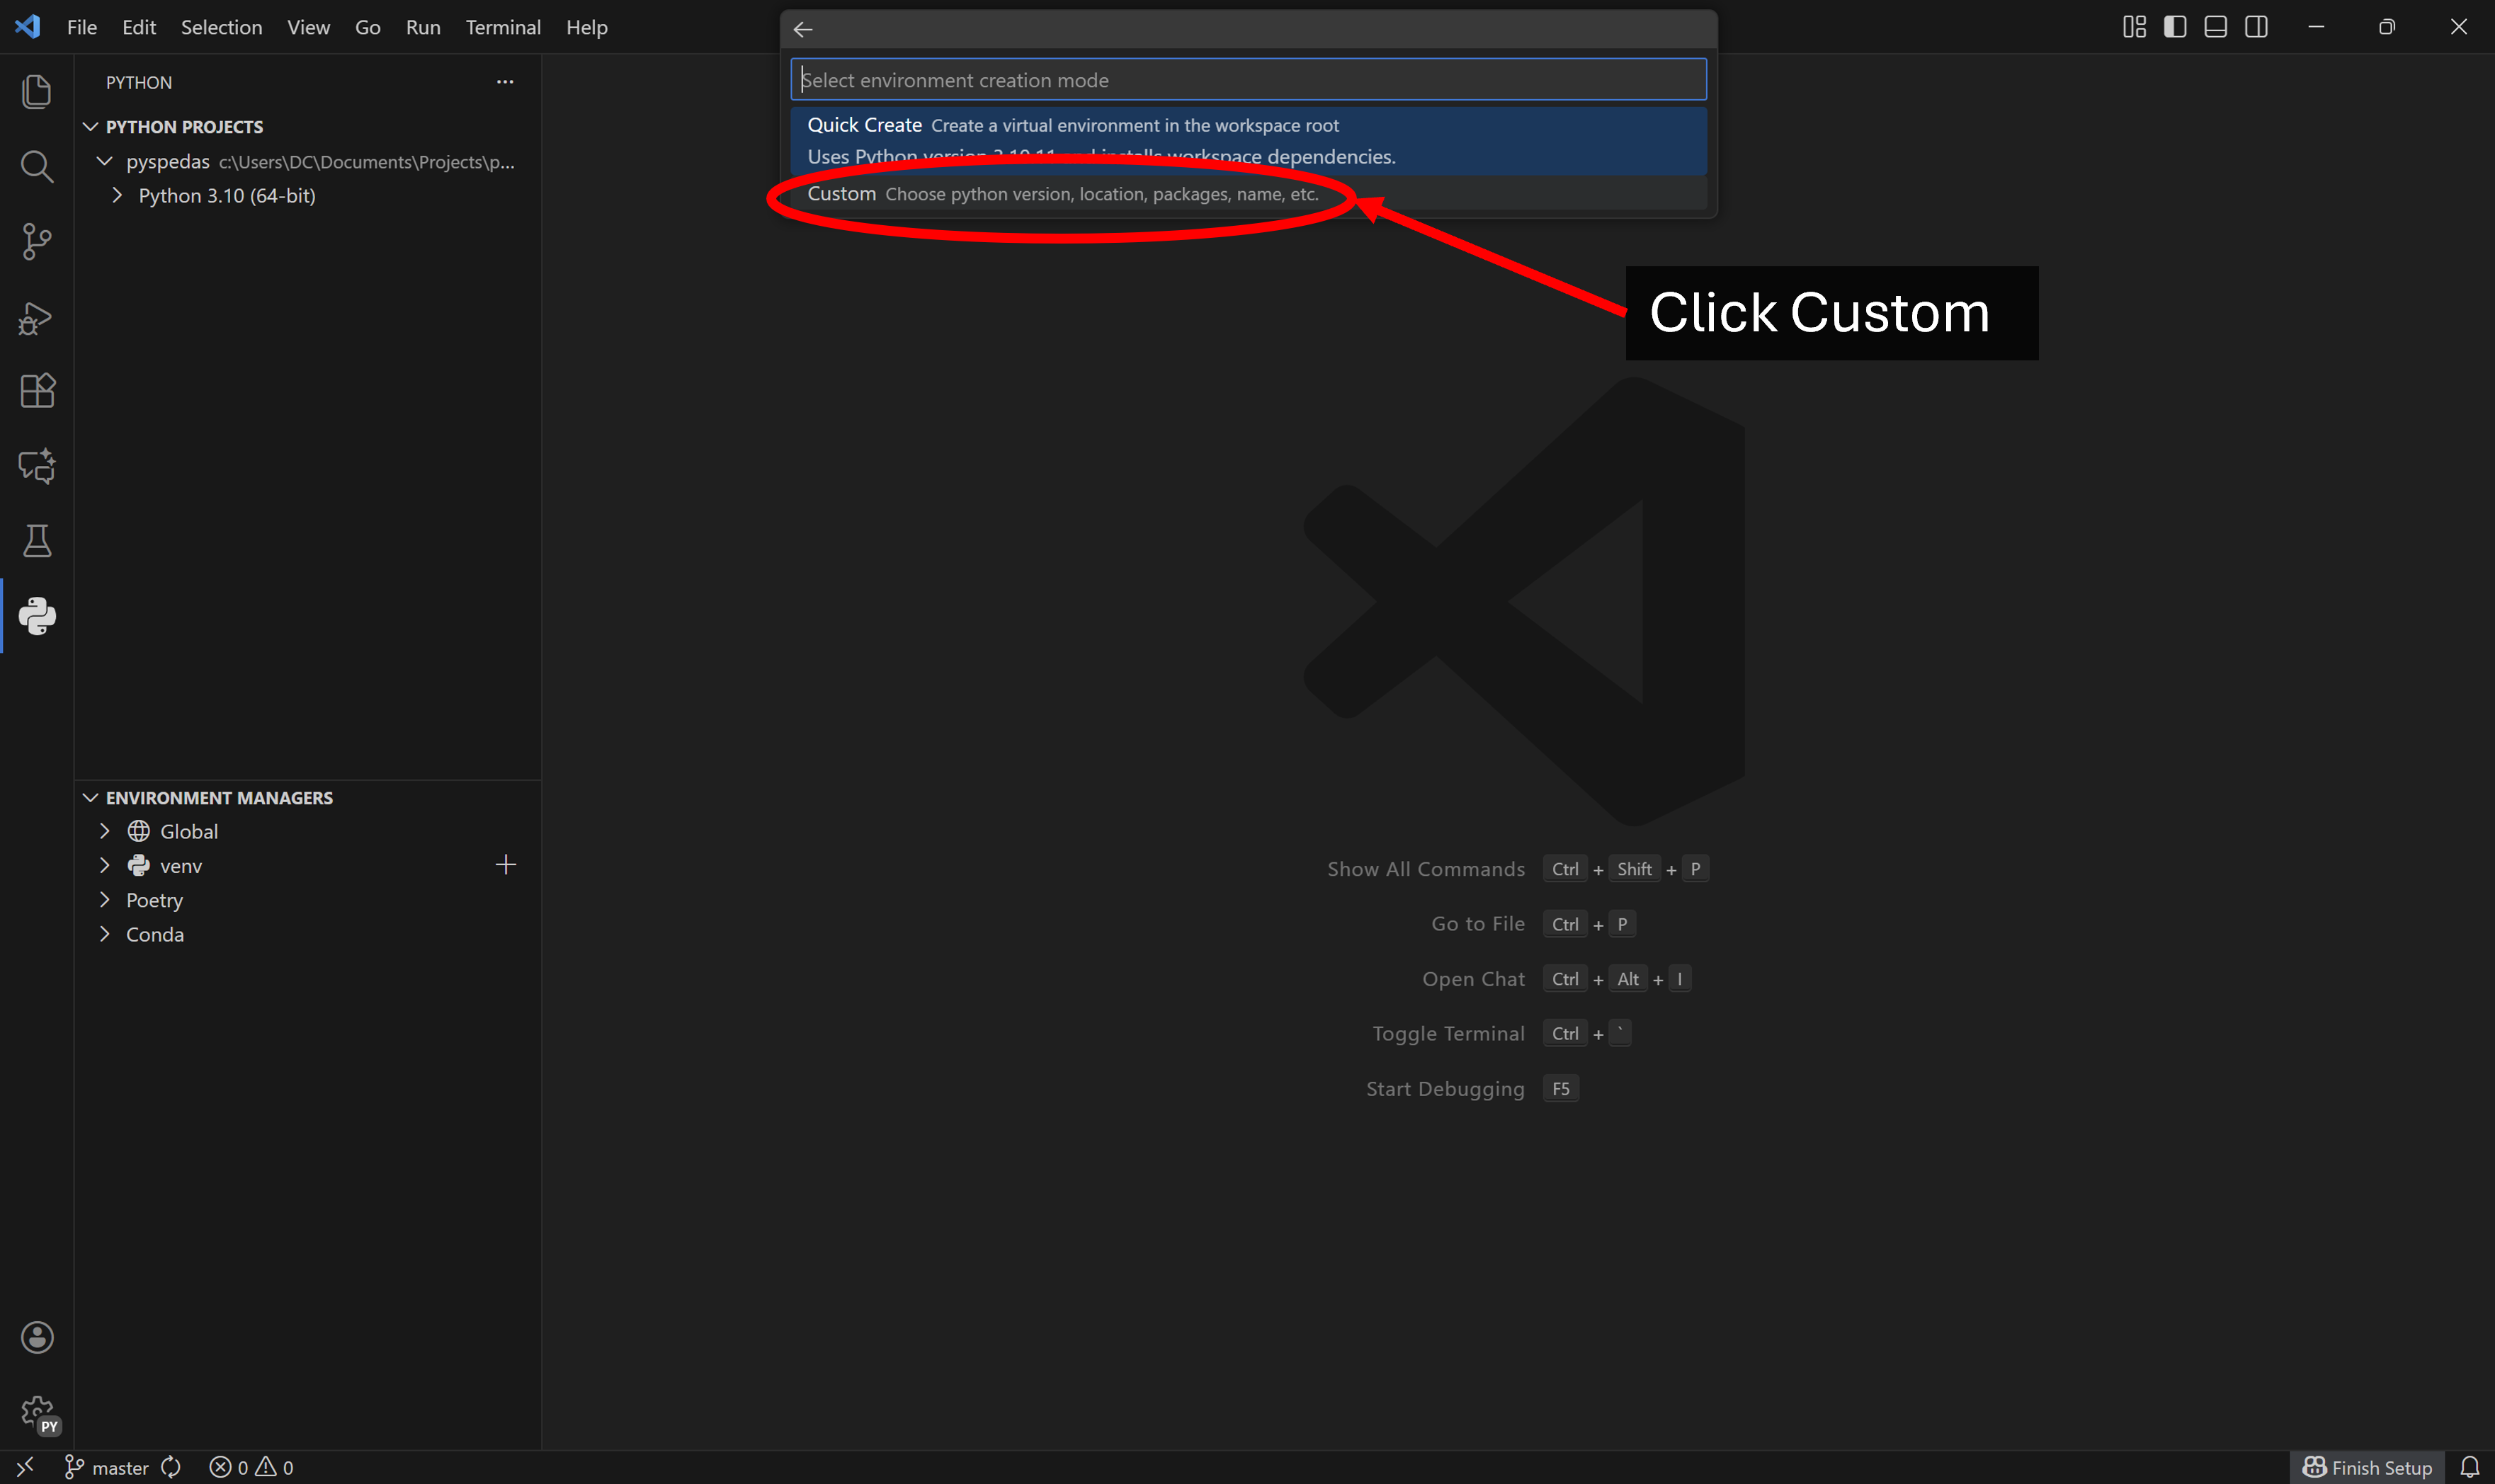Viewport: 2495px width, 1484px height.
Task: Choose the Quick Create option
Action: click(x=1248, y=140)
